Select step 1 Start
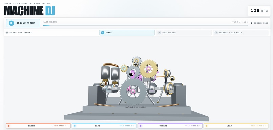 127,33
